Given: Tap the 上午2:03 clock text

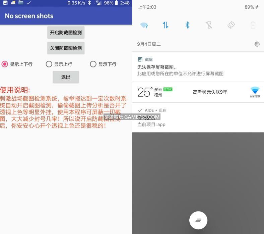Looking at the screenshot, I should pos(147,7).
